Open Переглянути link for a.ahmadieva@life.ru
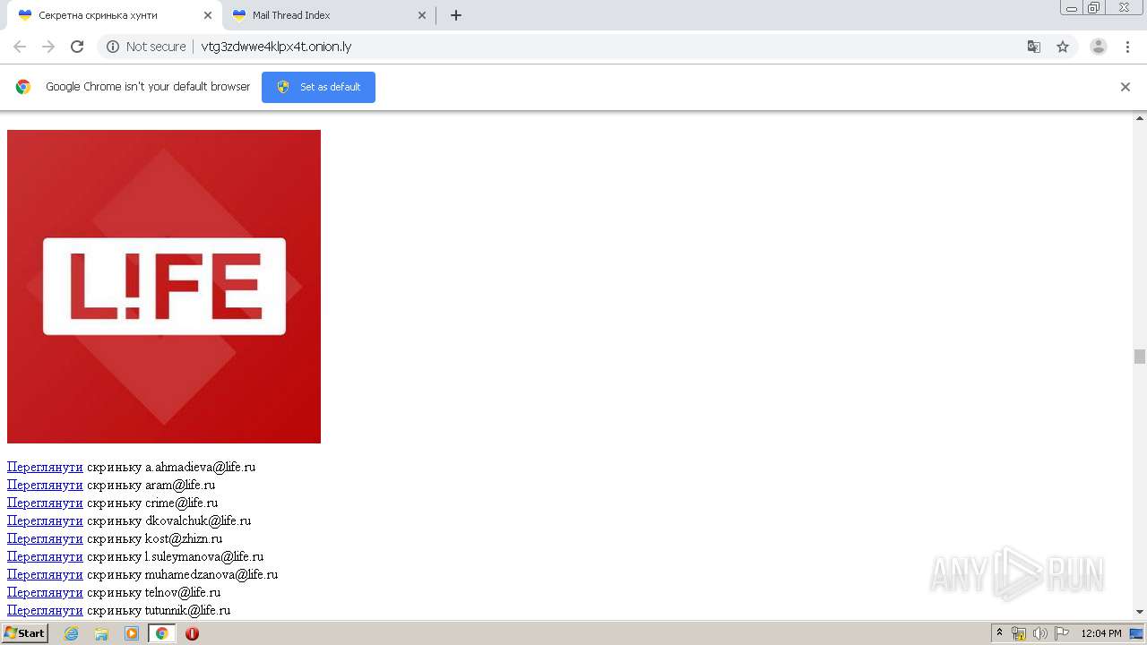 (x=45, y=467)
